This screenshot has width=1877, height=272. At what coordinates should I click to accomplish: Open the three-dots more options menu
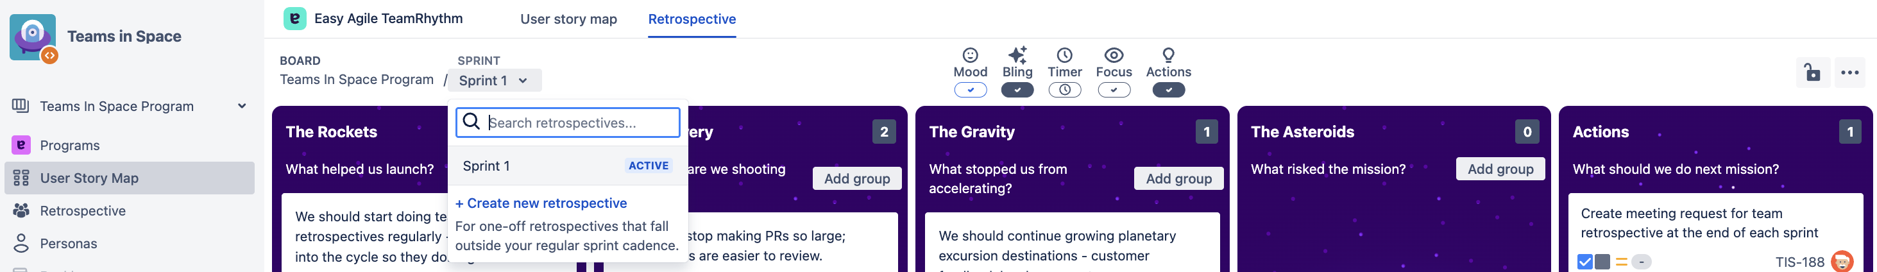(1849, 72)
